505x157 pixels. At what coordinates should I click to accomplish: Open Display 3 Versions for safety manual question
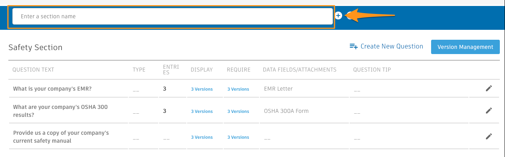[x=202, y=137]
